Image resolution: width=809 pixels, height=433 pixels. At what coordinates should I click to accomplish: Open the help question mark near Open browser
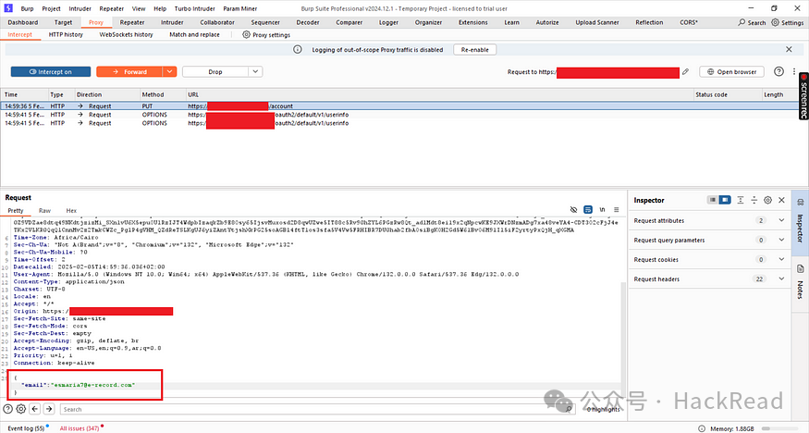point(778,72)
